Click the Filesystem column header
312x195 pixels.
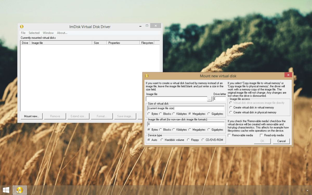pos(147,43)
